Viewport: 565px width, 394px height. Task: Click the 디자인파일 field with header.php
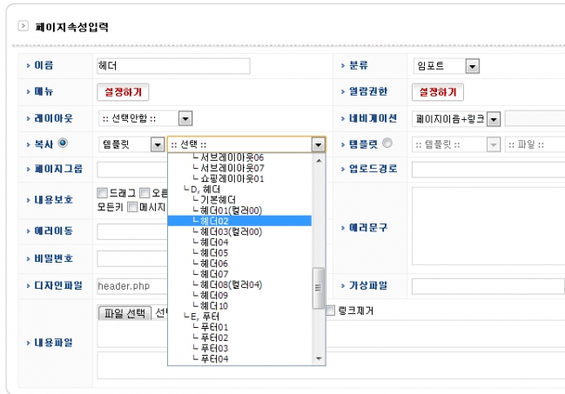132,286
